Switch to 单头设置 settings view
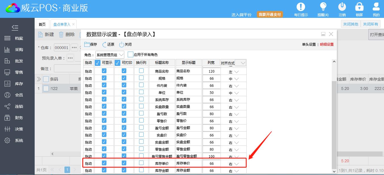 pos(309,45)
